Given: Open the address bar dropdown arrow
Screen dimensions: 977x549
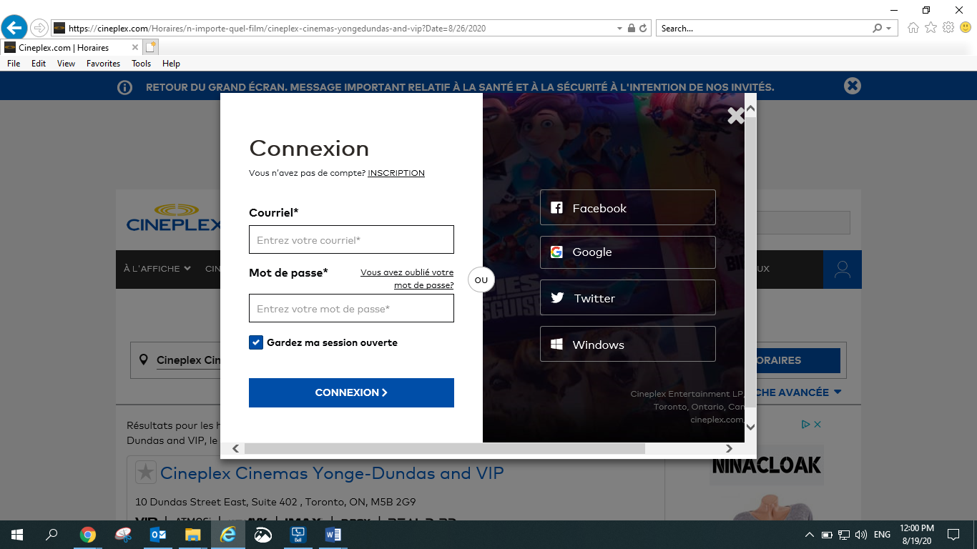Looking at the screenshot, I should (619, 29).
